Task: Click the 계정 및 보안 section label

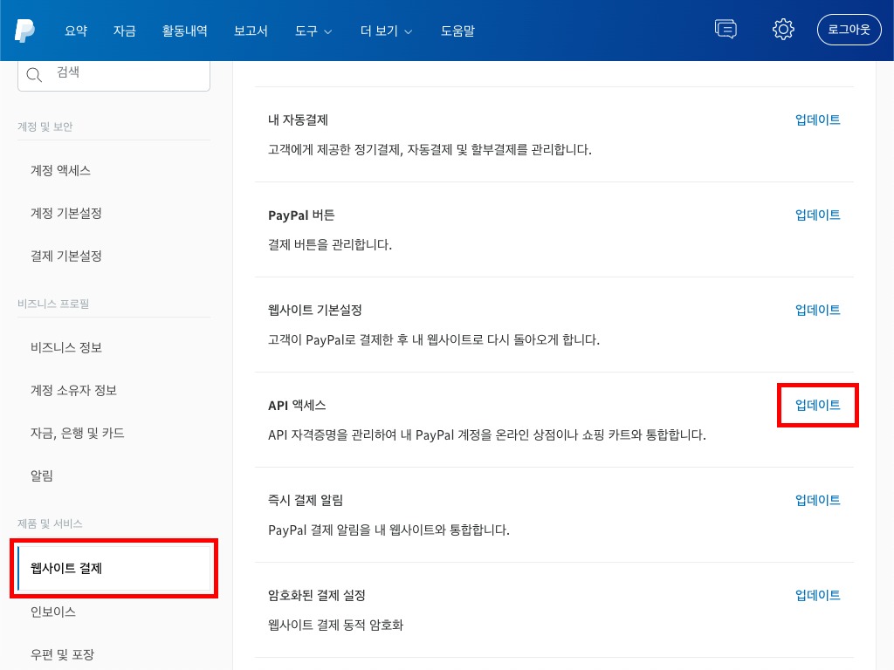Action: point(45,126)
